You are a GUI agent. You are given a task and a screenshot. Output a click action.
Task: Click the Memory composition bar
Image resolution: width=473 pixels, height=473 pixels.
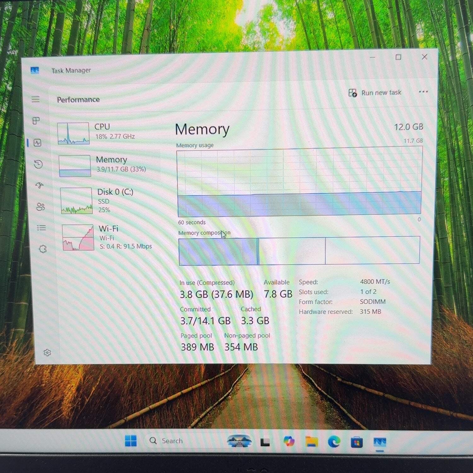coord(299,251)
